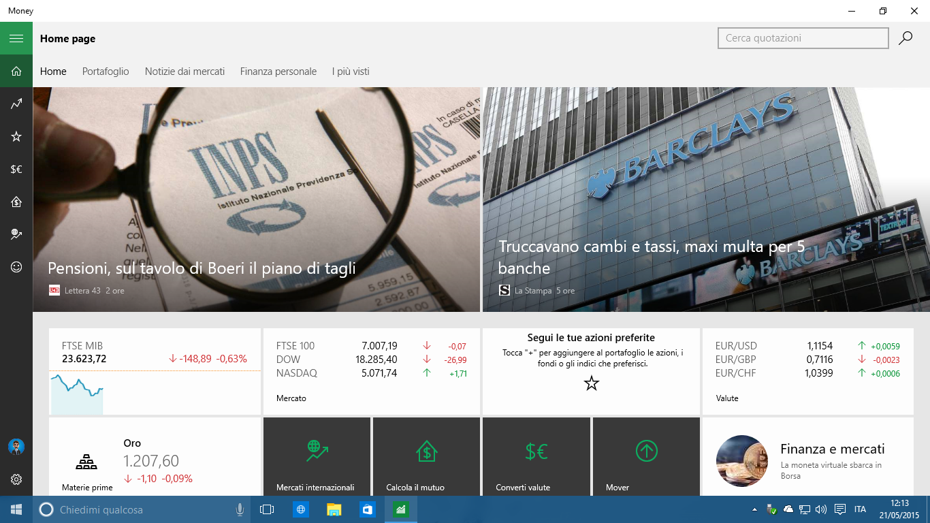Open currency converter icon in sidebar
Viewport: 930px width, 523px height.
coord(16,169)
